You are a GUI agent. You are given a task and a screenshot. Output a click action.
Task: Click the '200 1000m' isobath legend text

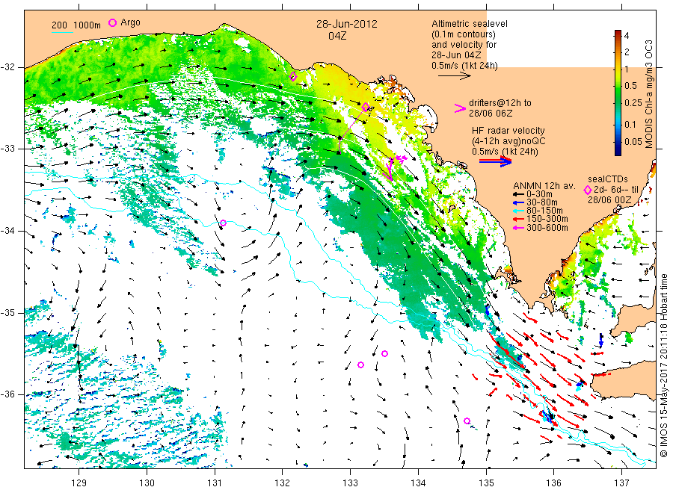(76, 25)
